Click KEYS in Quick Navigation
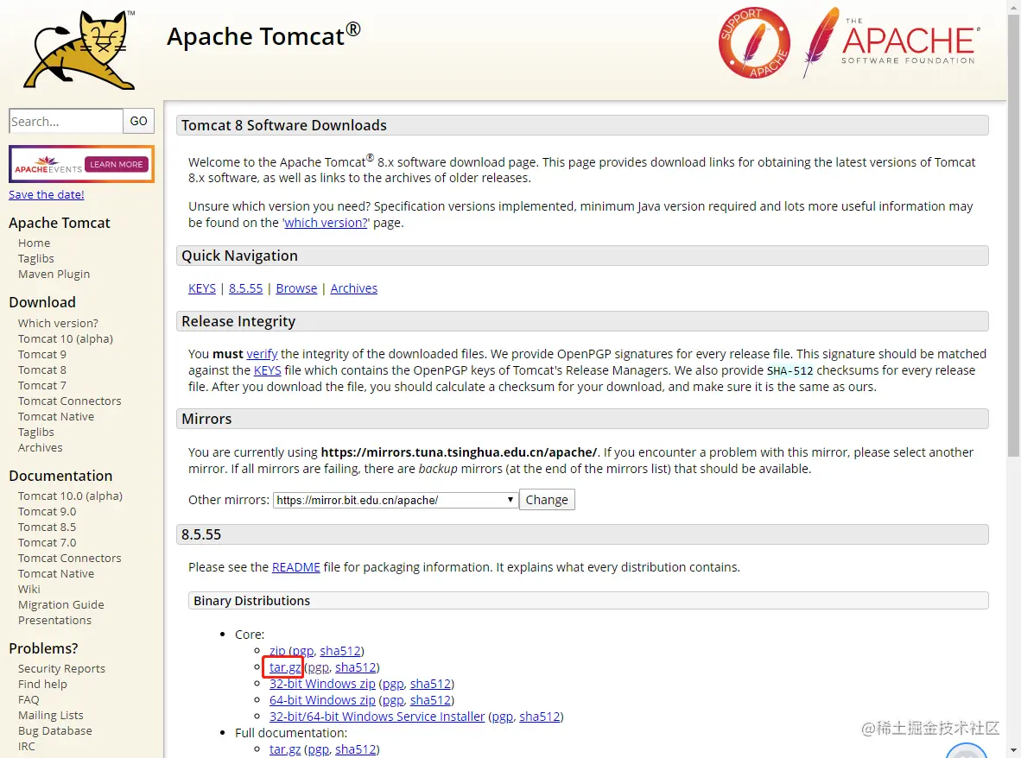Viewport: 1021px width, 758px height. click(202, 288)
